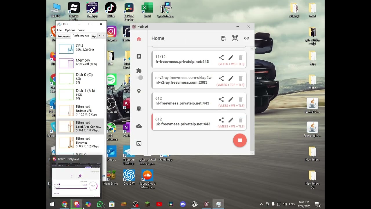The width and height of the screenshot is (371, 209).
Task: Edit the nl-v2ray.freevmess.com:2083 profile
Action: click(x=231, y=78)
